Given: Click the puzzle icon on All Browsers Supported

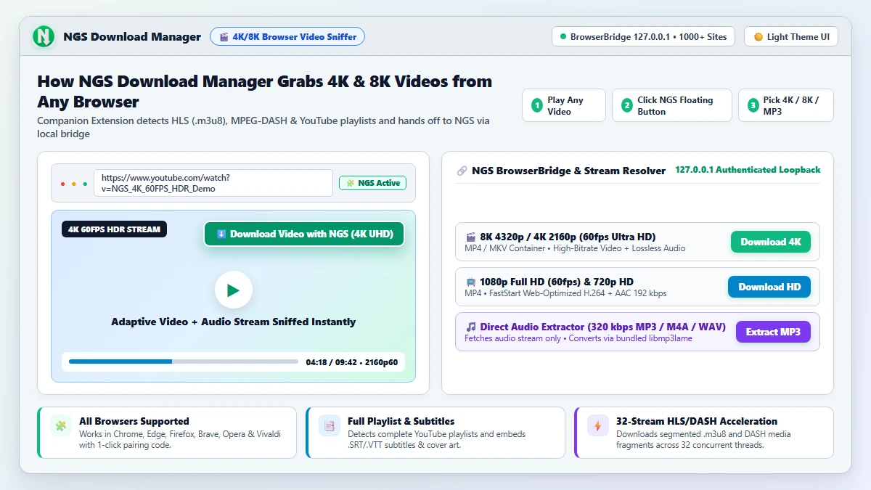Looking at the screenshot, I should [61, 426].
